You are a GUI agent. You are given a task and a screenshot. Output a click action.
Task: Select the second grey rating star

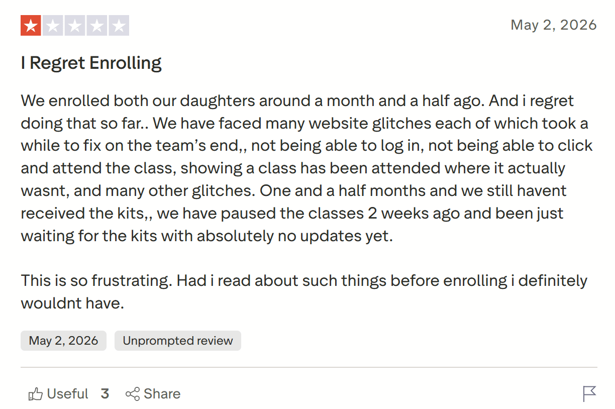pyautogui.click(x=53, y=26)
